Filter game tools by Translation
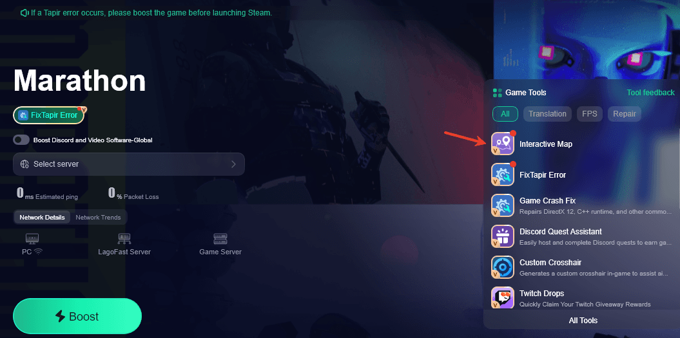680x338 pixels. click(x=547, y=114)
